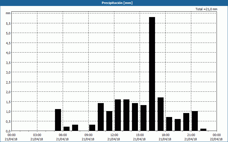Image resolution: width=228 pixels, height=142 pixels.
Task: Select the '0,5' y-axis tick label
Action: (x=8, y=121)
